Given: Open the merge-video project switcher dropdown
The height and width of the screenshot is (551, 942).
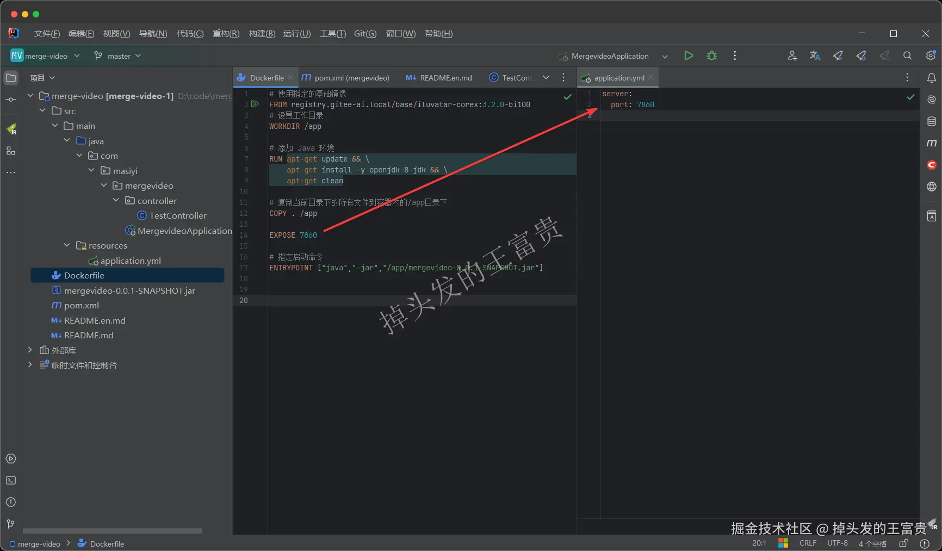Looking at the screenshot, I should [x=45, y=55].
